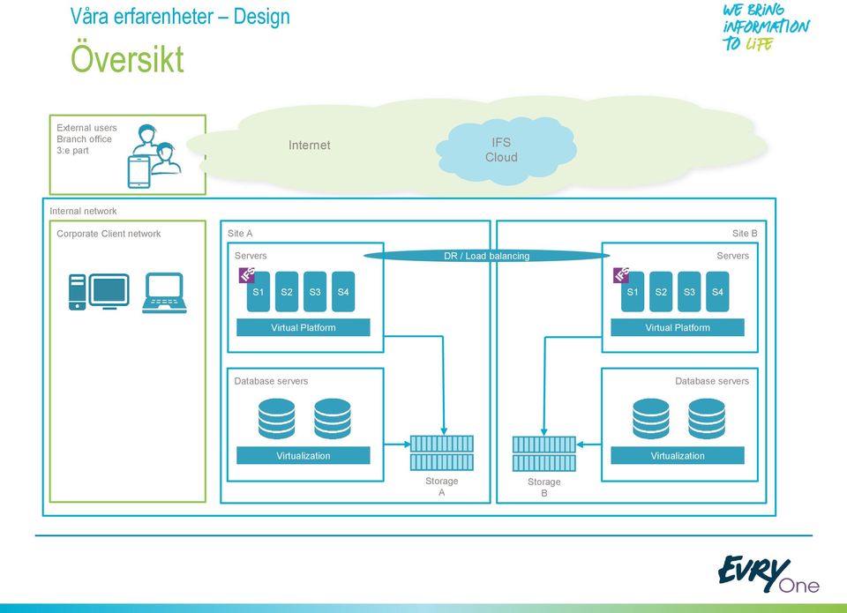
Task: Click the Virtual Platform bar in Site B
Action: coord(678,327)
